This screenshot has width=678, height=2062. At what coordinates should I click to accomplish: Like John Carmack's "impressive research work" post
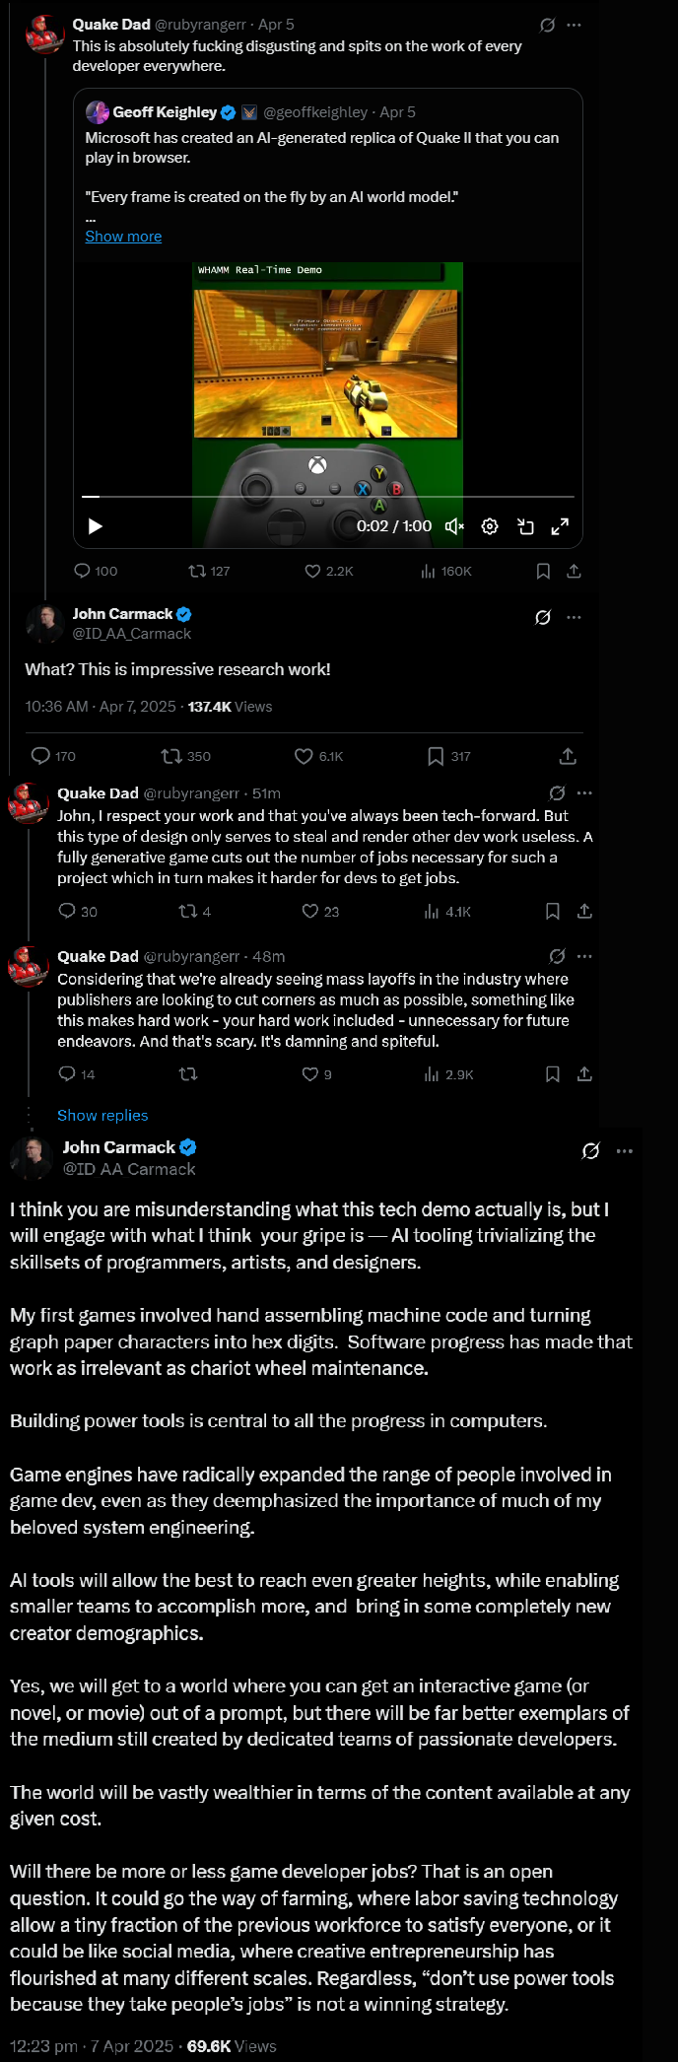pyautogui.click(x=305, y=756)
